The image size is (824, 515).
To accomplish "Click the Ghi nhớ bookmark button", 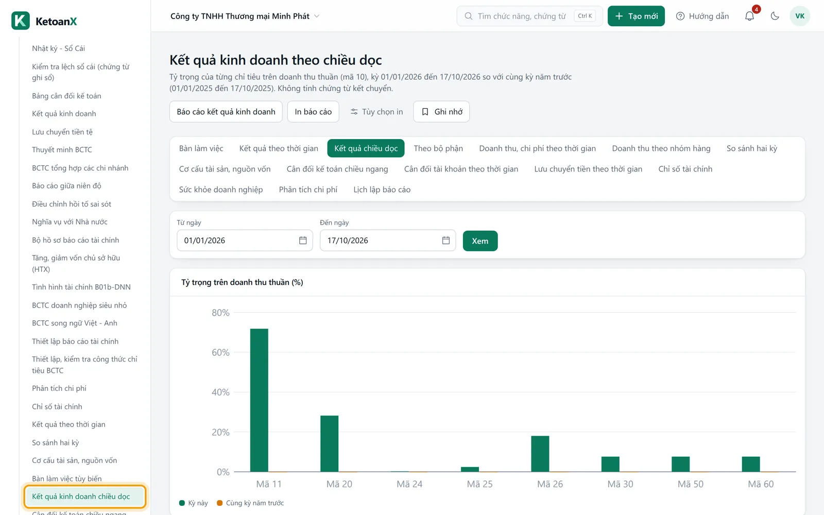I will coord(441,112).
